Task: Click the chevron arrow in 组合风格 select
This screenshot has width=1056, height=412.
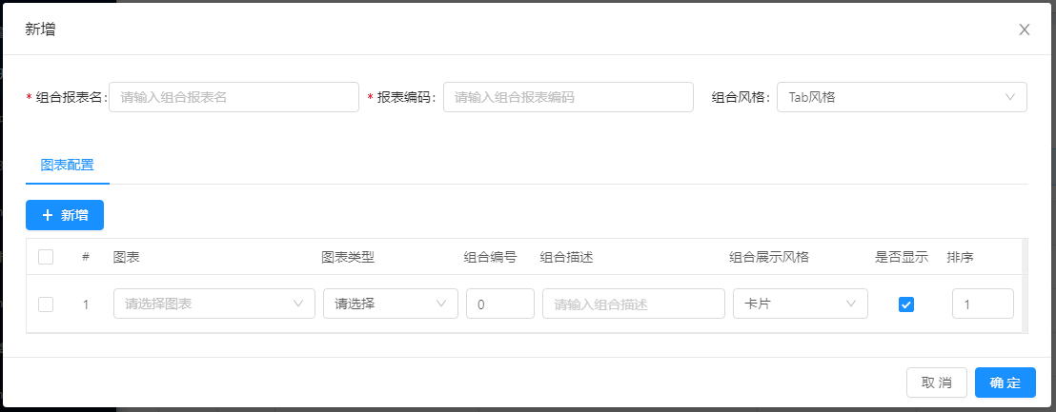Action: [1010, 97]
